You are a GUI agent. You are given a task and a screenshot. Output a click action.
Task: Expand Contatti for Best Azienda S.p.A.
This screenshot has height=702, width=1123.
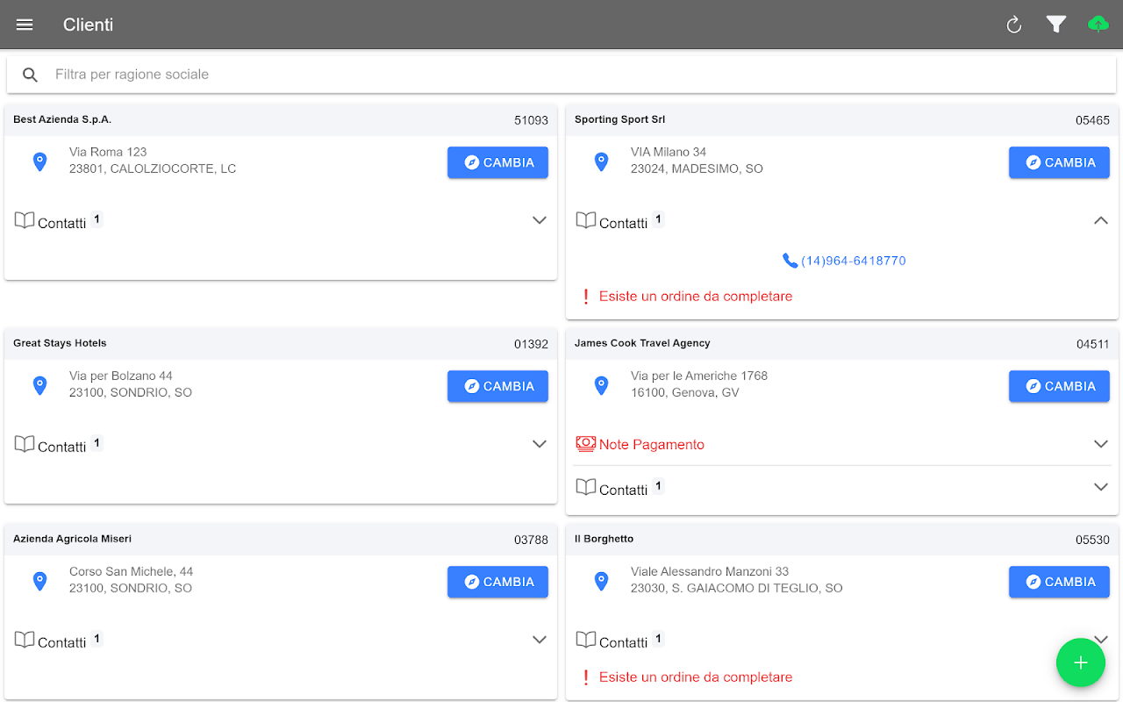click(x=540, y=220)
